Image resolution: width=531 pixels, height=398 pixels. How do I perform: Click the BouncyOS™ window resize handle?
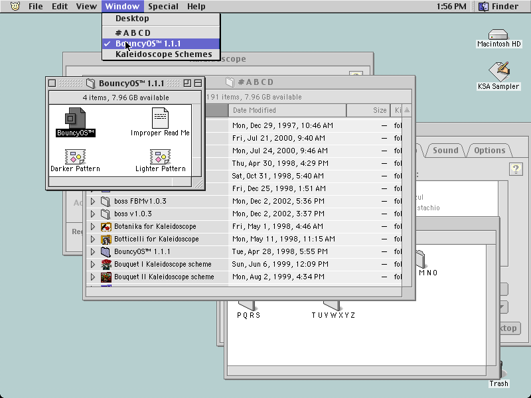coord(197,183)
